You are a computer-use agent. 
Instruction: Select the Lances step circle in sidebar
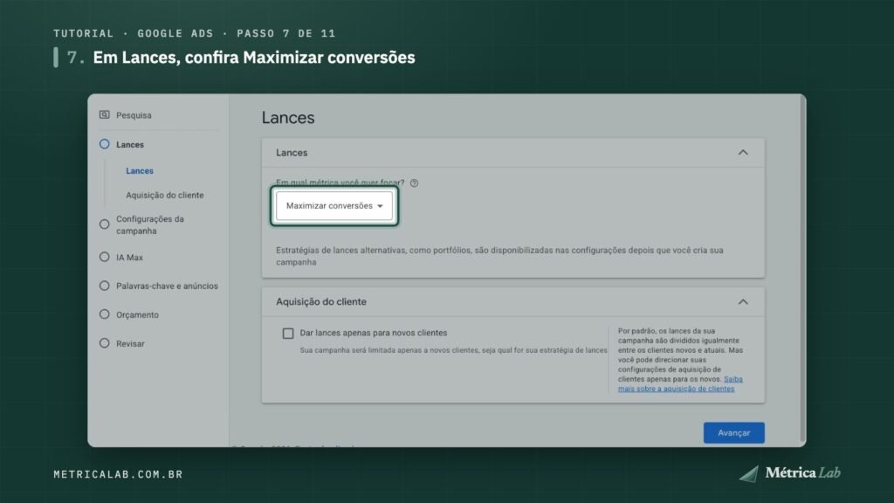tap(105, 144)
